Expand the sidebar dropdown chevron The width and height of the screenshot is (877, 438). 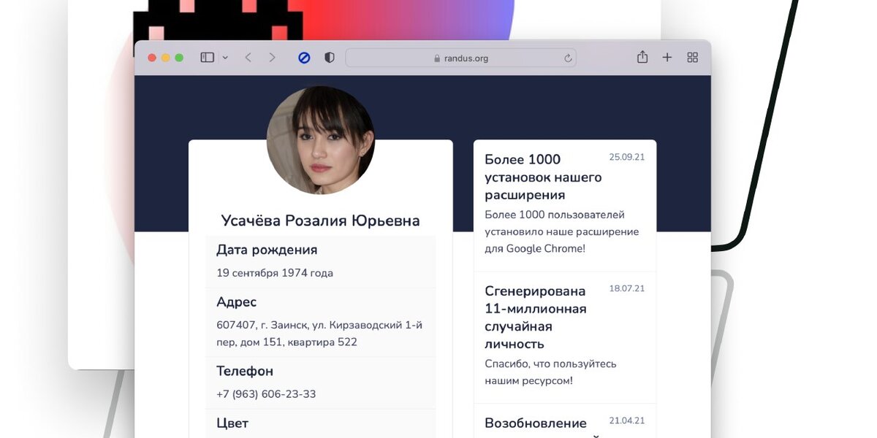[225, 58]
